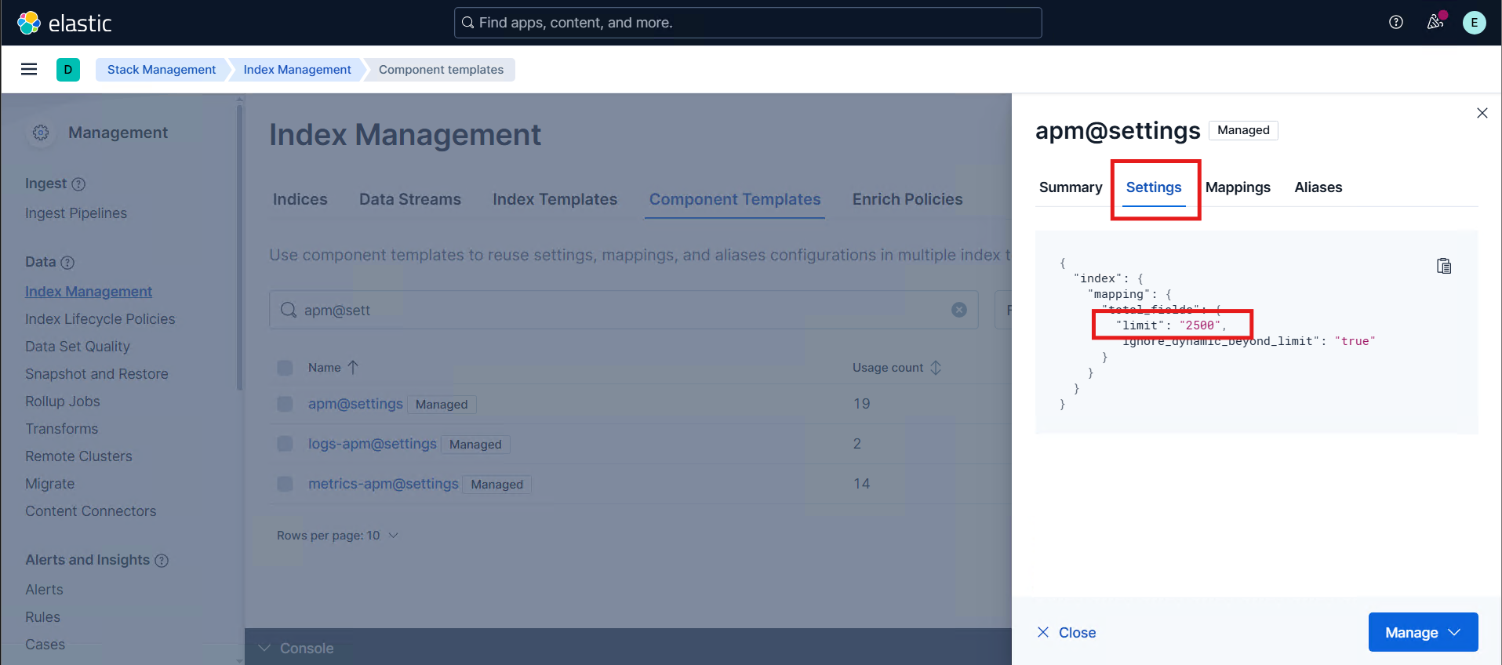
Task: Check the logs-apm@settings row checkbox
Action: 285,444
